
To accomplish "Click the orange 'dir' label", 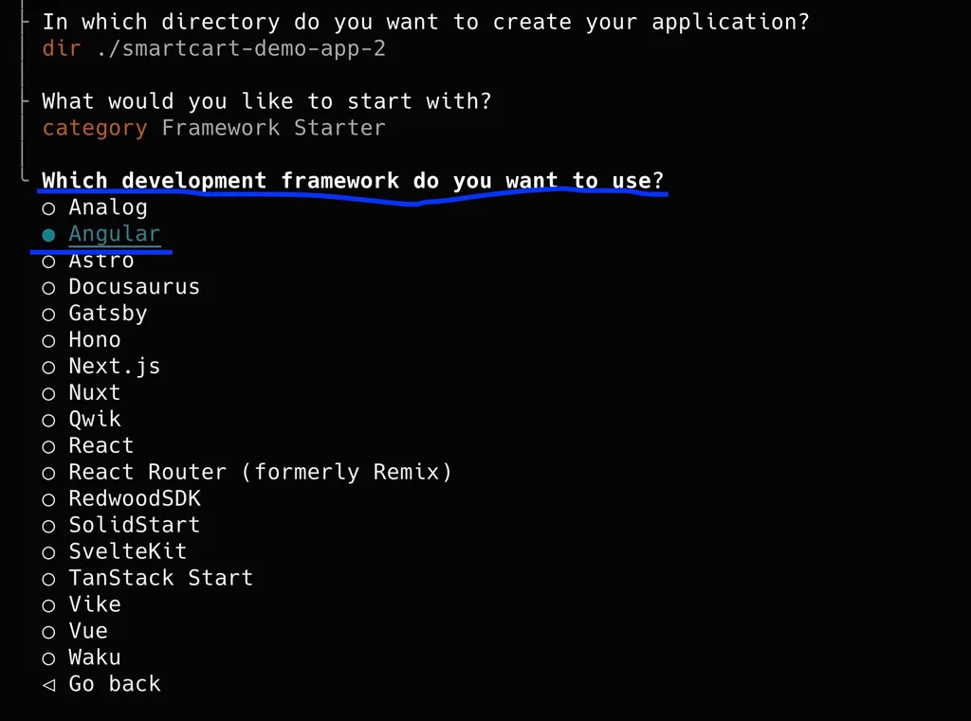I will point(62,48).
